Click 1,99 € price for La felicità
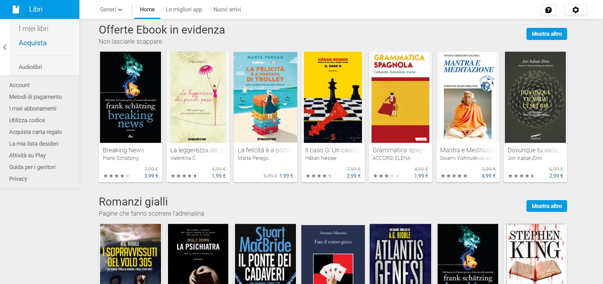Viewport: 603px width, 284px height. pyautogui.click(x=286, y=176)
